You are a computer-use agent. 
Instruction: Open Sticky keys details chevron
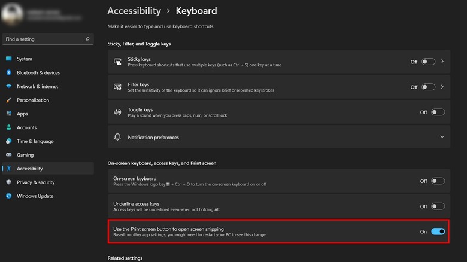click(442, 62)
